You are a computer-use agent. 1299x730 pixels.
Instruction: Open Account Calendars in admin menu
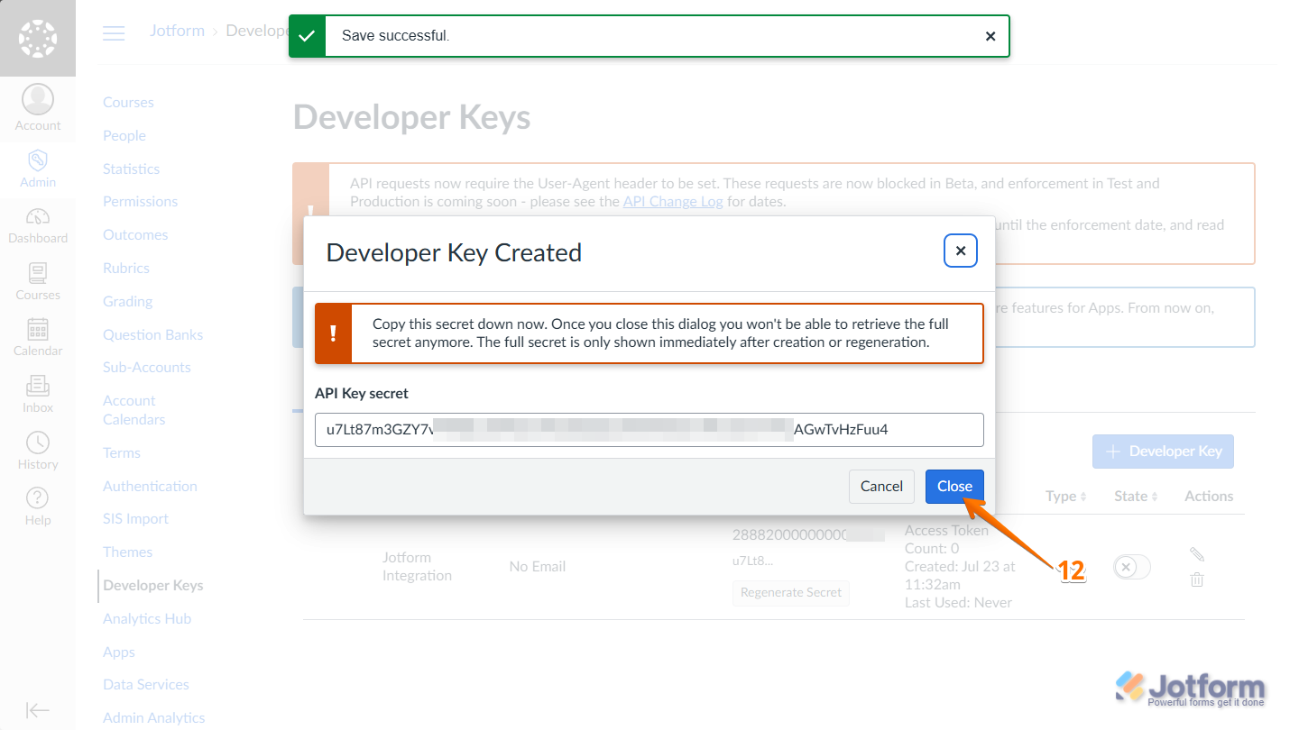[x=134, y=410]
